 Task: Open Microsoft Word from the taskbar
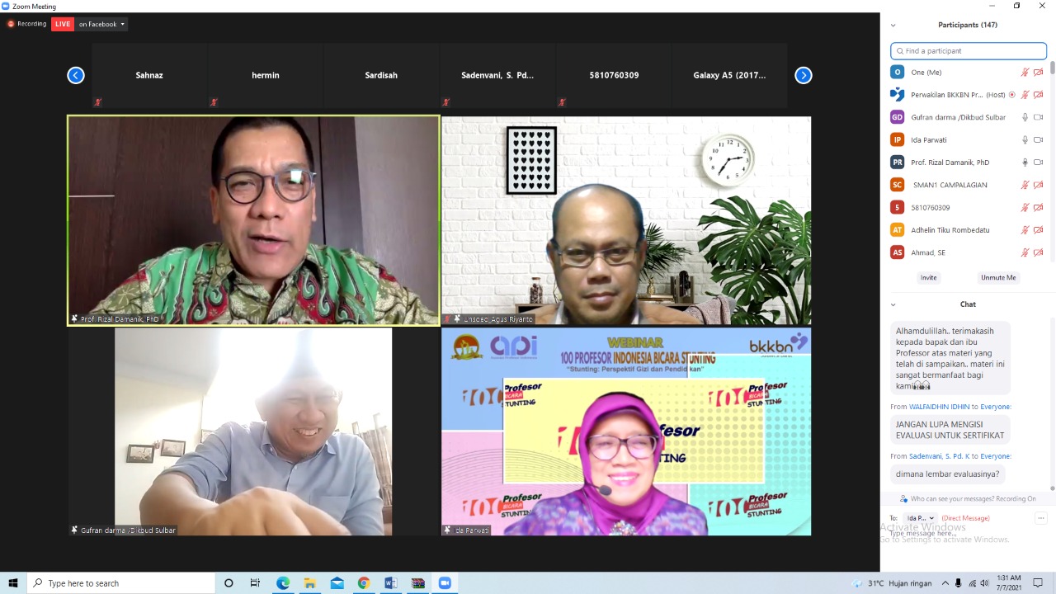pyautogui.click(x=391, y=583)
